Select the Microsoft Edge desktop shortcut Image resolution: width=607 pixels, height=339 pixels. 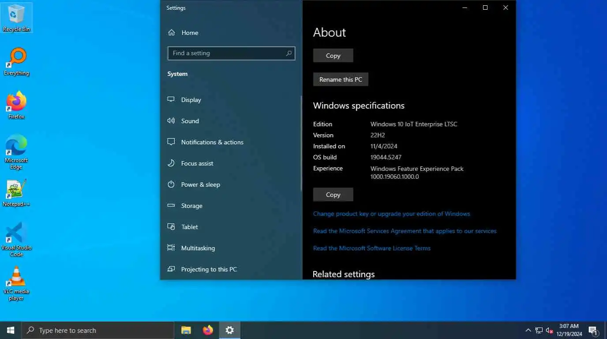[x=16, y=152]
